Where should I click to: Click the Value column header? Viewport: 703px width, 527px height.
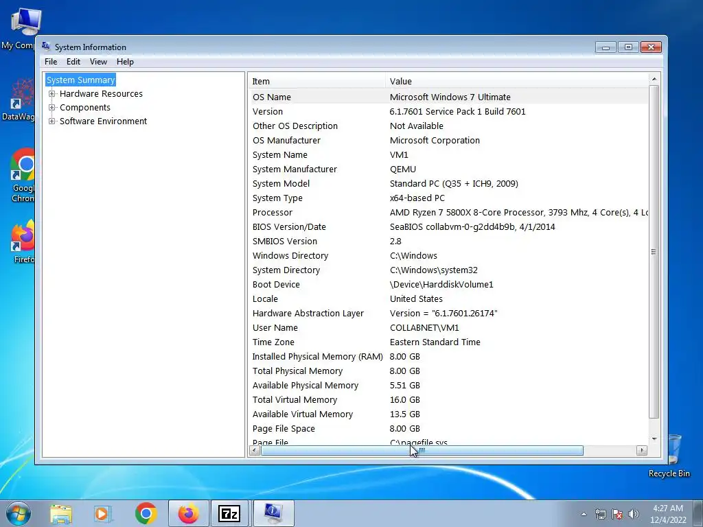[516, 81]
